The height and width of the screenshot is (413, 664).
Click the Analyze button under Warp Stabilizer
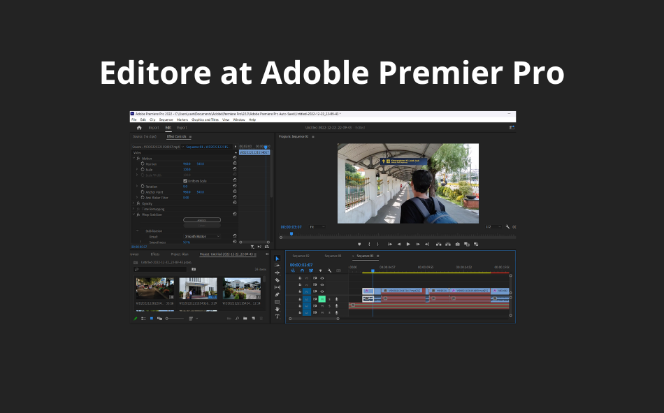click(x=202, y=220)
